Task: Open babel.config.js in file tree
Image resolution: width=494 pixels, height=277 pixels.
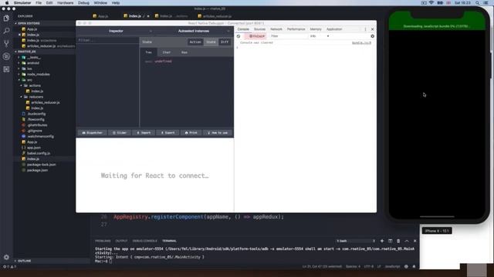Action: coord(39,153)
